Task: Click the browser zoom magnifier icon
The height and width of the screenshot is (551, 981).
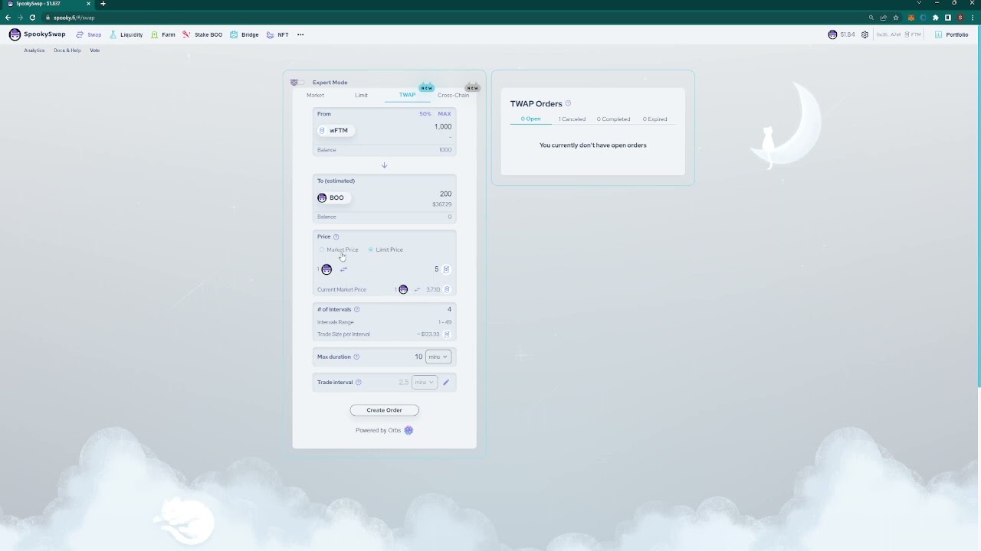Action: [871, 18]
